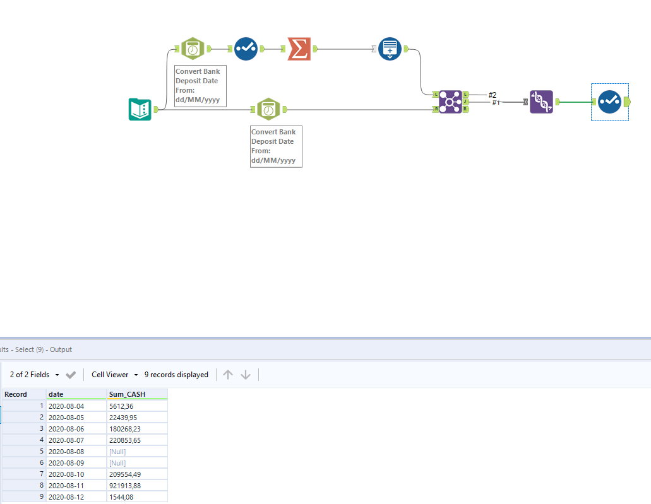The image size is (651, 504).
Task: Click the checkmark icon beside the Fields dropdown
Action: click(71, 374)
